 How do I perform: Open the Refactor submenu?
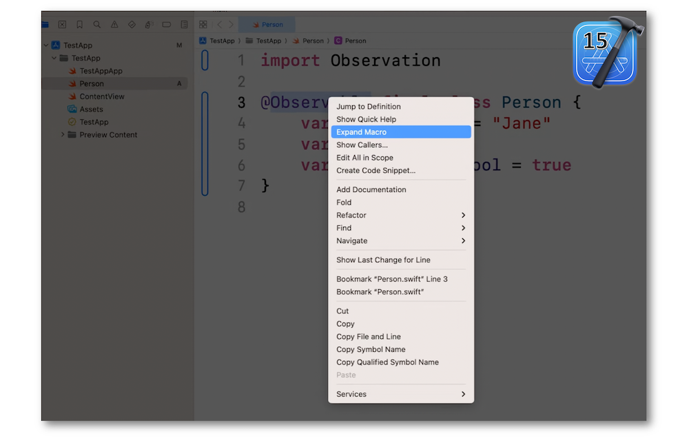(x=401, y=215)
